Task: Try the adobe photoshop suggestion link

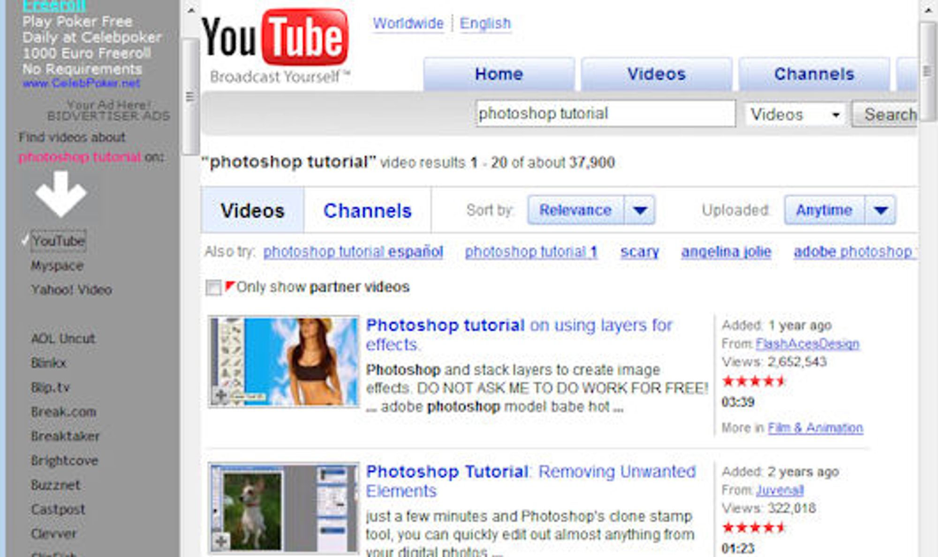Action: (x=855, y=252)
